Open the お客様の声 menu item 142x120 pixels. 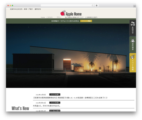(75, 17)
